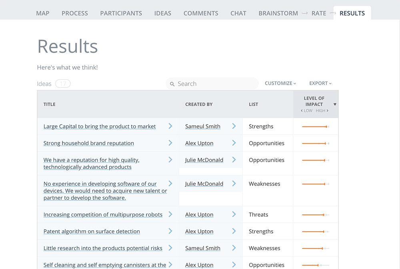Viewport: 400px width, 269px height.
Task: Open Julie McDonald's profile link in Opportunities row
Action: click(204, 160)
